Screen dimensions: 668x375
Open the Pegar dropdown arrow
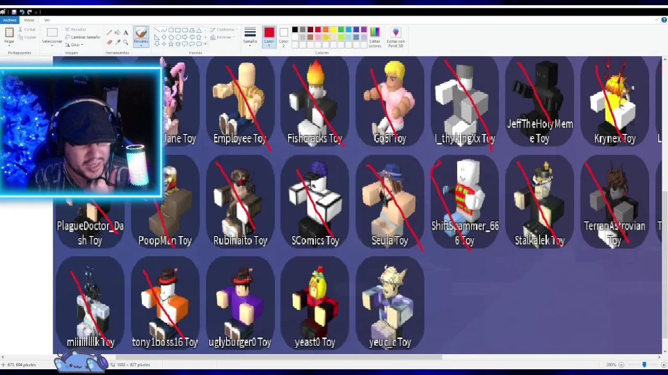[9, 45]
